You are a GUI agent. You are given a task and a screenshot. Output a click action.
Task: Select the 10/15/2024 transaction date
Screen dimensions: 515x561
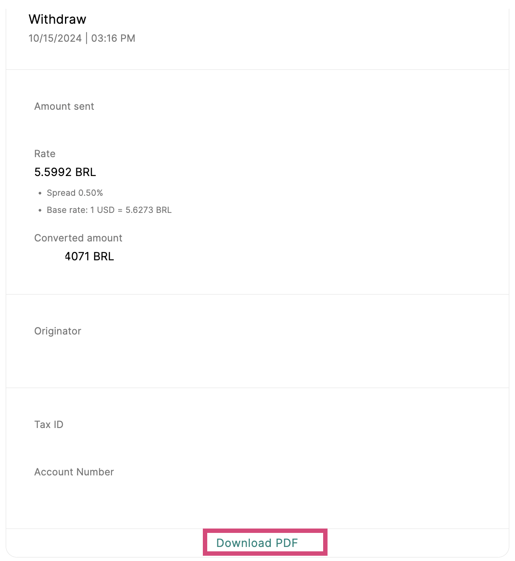pyautogui.click(x=55, y=38)
